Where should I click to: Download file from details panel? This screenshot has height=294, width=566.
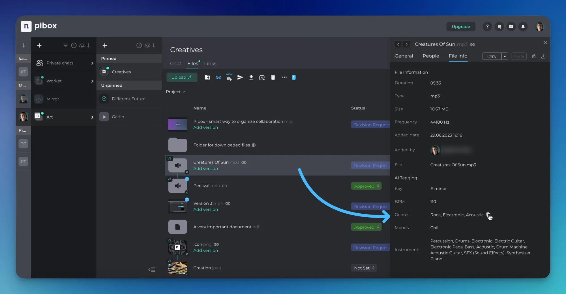click(x=543, y=56)
